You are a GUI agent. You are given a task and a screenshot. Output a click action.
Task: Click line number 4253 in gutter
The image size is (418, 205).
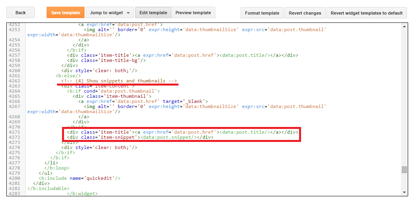click(14, 30)
